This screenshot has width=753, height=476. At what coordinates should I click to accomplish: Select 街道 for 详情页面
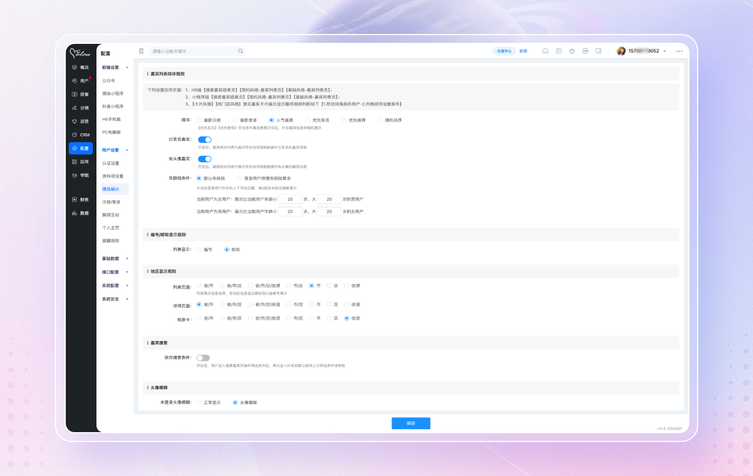(x=352, y=304)
